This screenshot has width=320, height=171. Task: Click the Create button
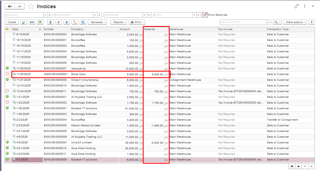(12, 22)
